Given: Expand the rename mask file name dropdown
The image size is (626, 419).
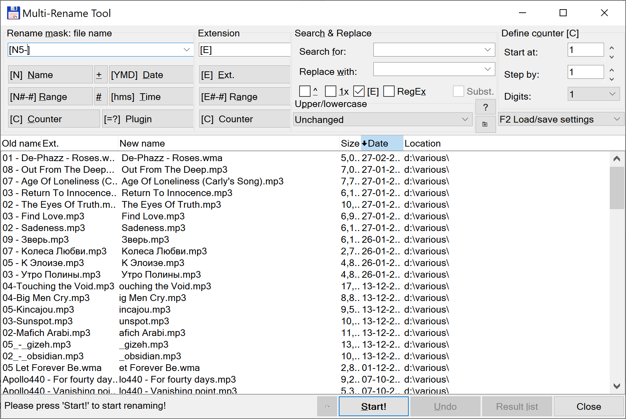Looking at the screenshot, I should (x=187, y=50).
